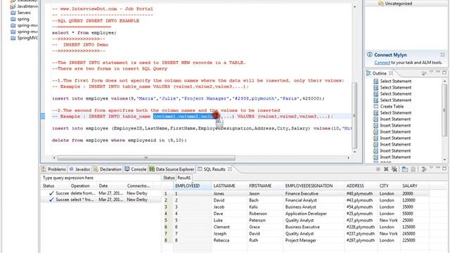Maximize the SQL Results panel
Viewport: 450px width, 253px height.
[x=444, y=169]
